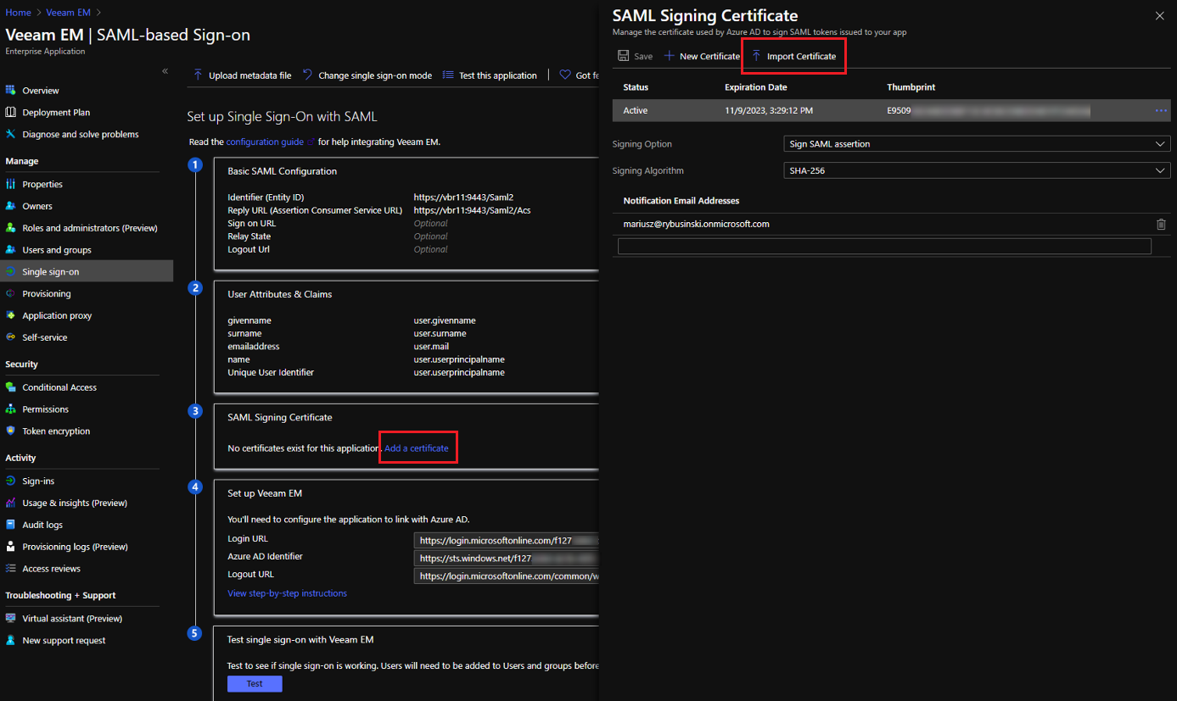
Task: Click Test this application
Action: pos(490,75)
